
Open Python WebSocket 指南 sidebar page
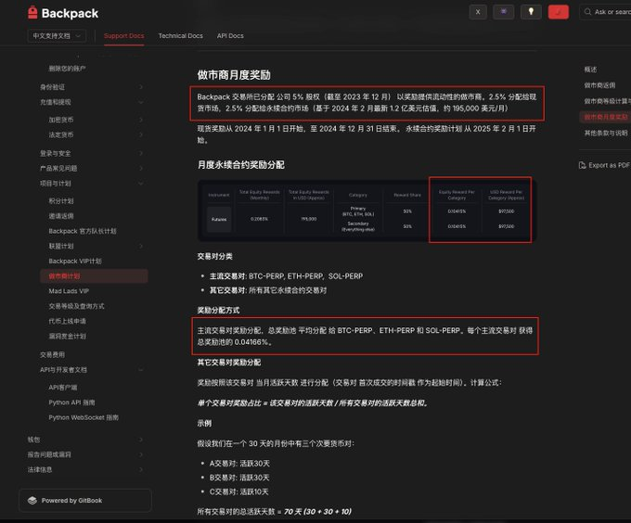[x=84, y=417]
